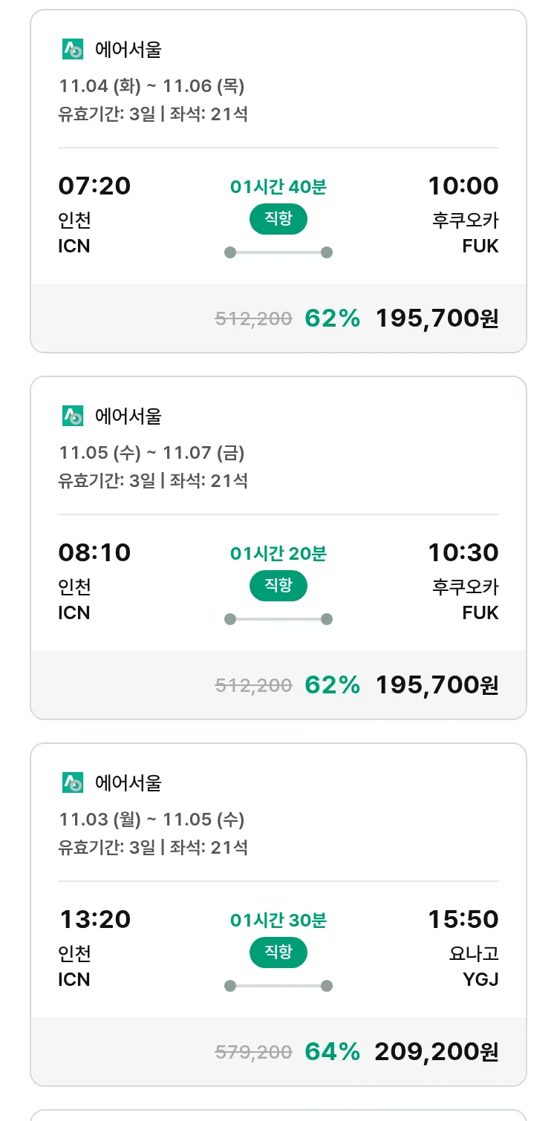Image resolution: width=557 pixels, height=1121 pixels.
Task: Click the 13:20 Incheon departure time
Action: [94, 920]
